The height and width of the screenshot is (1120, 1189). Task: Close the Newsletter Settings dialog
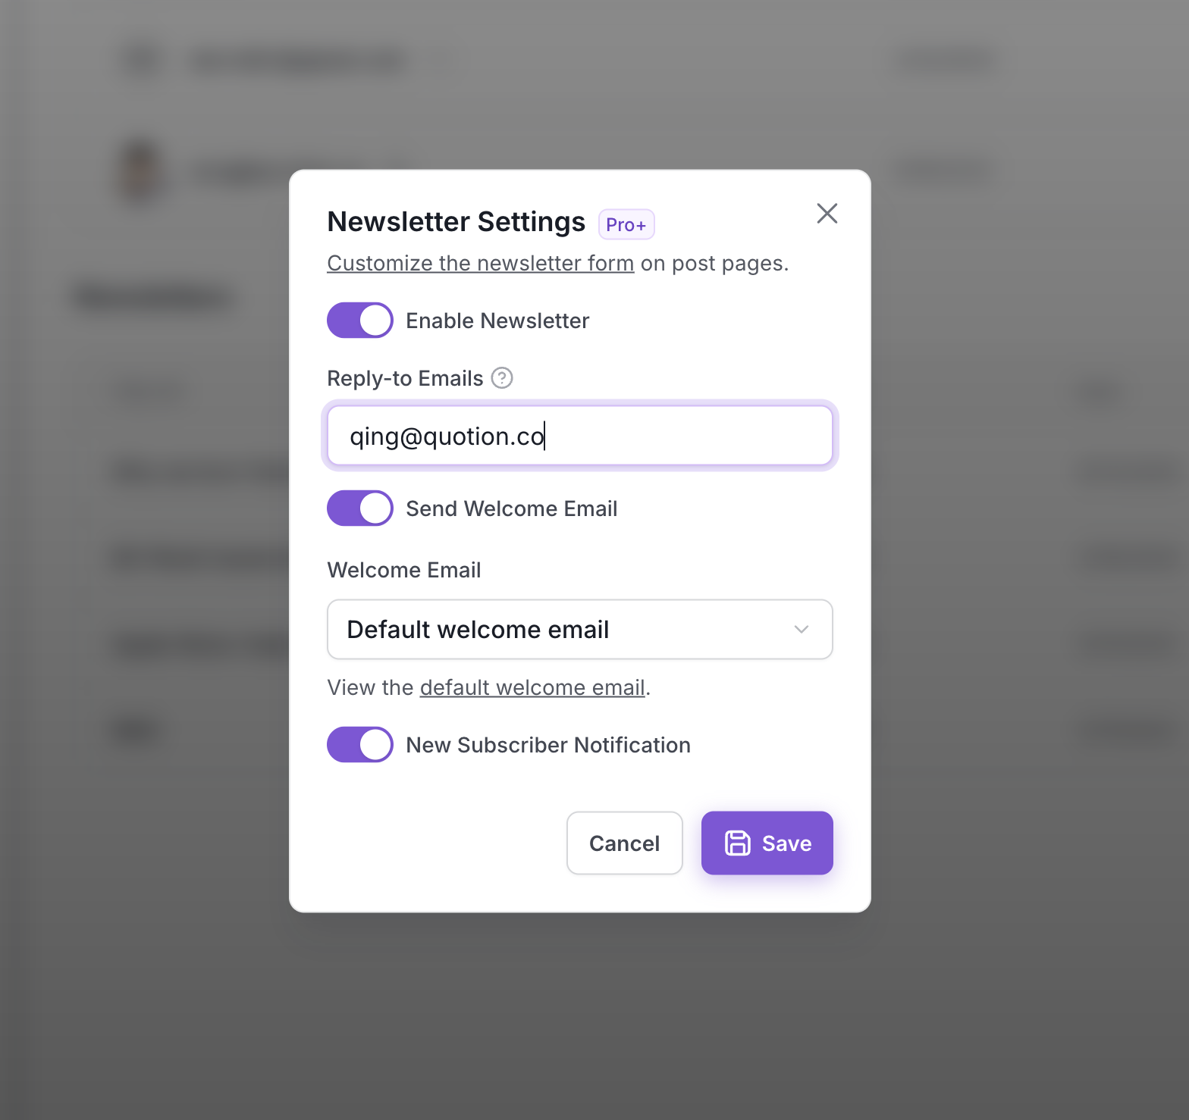pos(827,214)
